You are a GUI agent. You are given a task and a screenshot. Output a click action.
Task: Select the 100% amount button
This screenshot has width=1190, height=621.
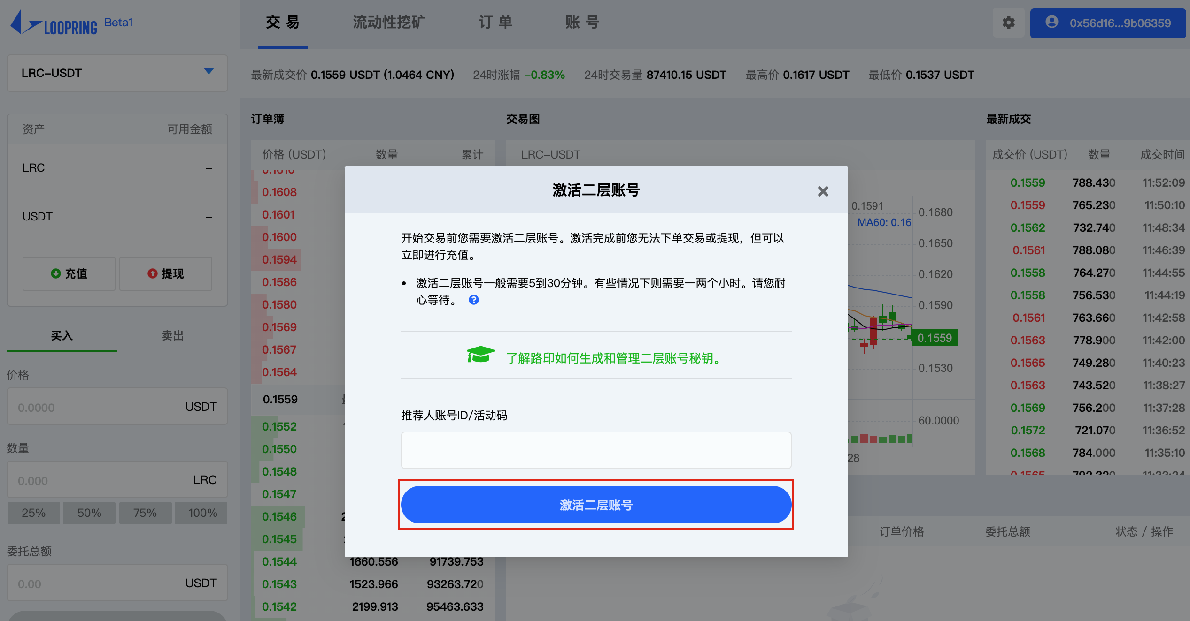[201, 513]
